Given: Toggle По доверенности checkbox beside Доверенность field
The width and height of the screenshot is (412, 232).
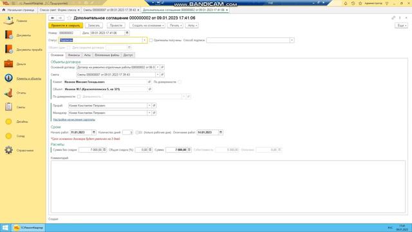Looking at the screenshot, I should pos(79,97).
